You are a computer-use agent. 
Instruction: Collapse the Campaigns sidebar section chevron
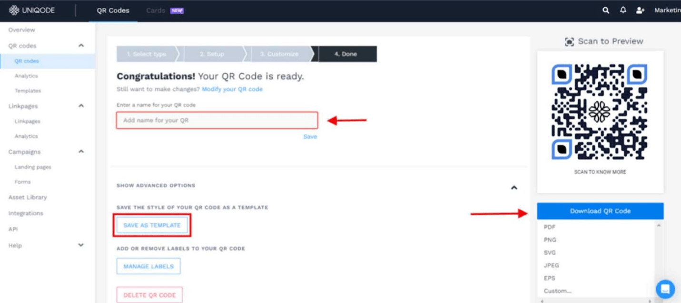point(81,151)
